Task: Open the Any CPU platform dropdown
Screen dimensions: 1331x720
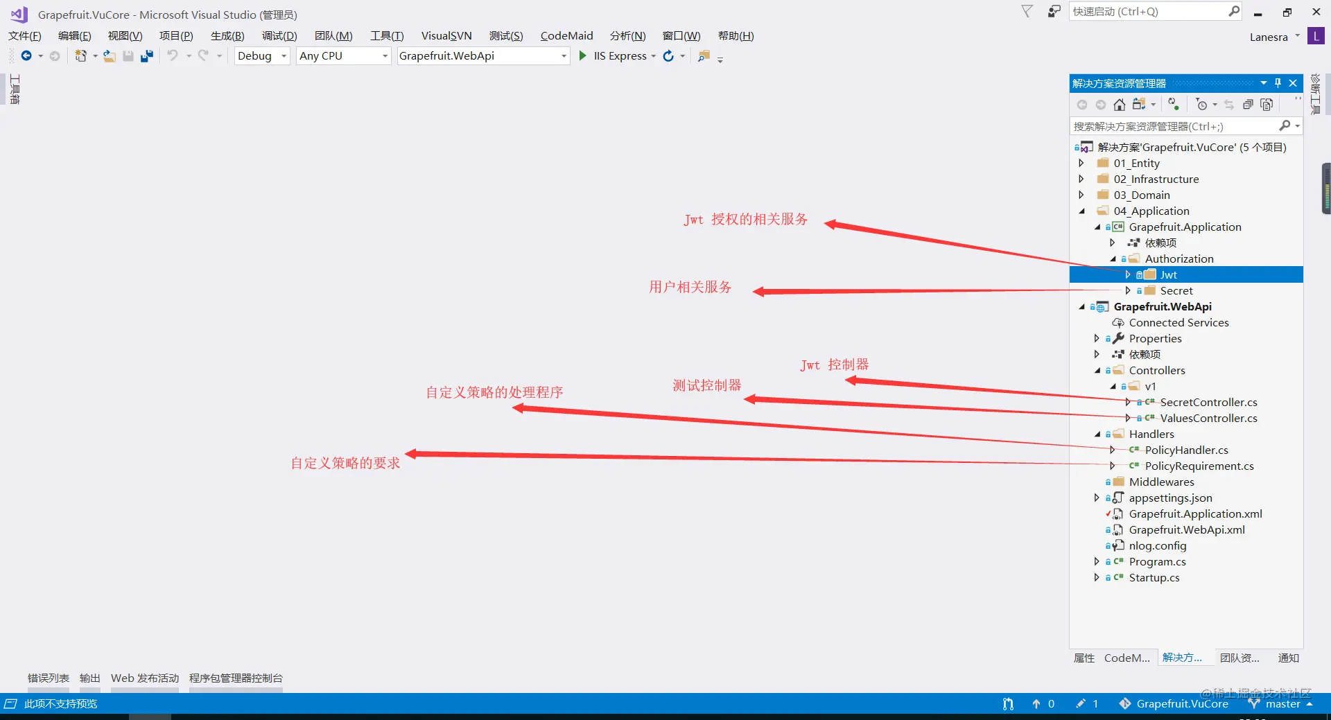Action: click(x=385, y=56)
